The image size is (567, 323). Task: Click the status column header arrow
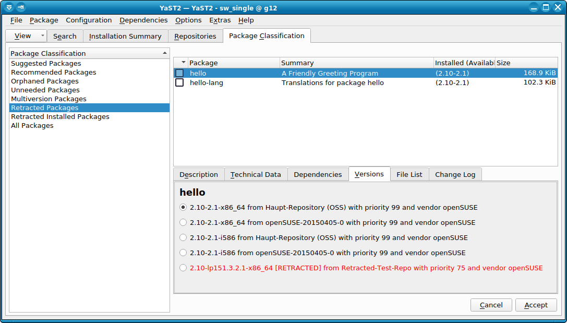[183, 63]
